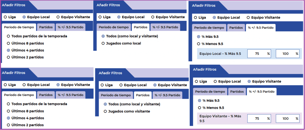Open Período de tiempo tab above Equipo Visitante percentage row
305x130 pixels.
[x=210, y=92]
